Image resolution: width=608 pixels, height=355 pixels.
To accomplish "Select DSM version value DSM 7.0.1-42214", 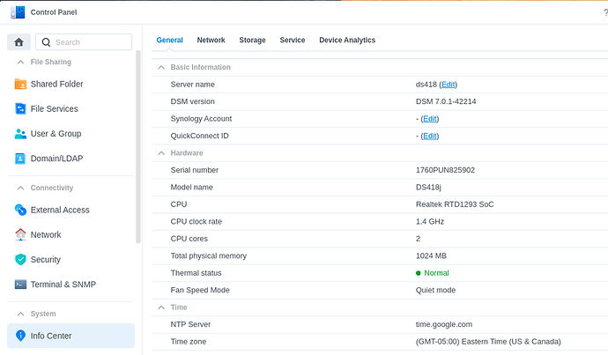I will click(x=446, y=101).
